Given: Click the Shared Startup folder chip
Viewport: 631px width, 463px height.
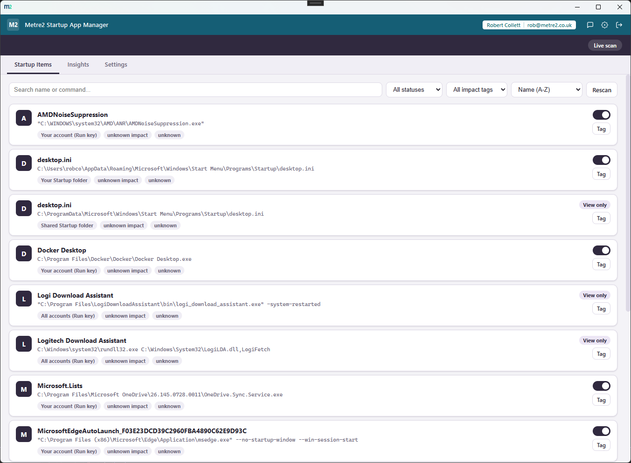Looking at the screenshot, I should (67, 225).
